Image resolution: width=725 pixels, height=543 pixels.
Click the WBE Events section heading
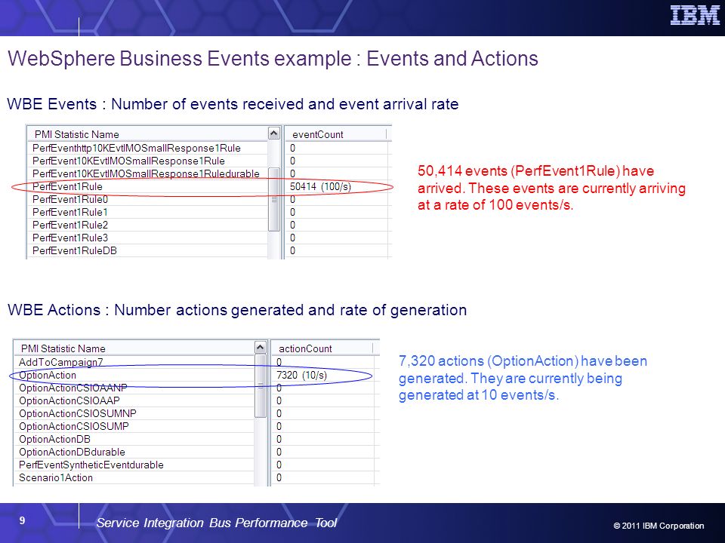point(233,104)
